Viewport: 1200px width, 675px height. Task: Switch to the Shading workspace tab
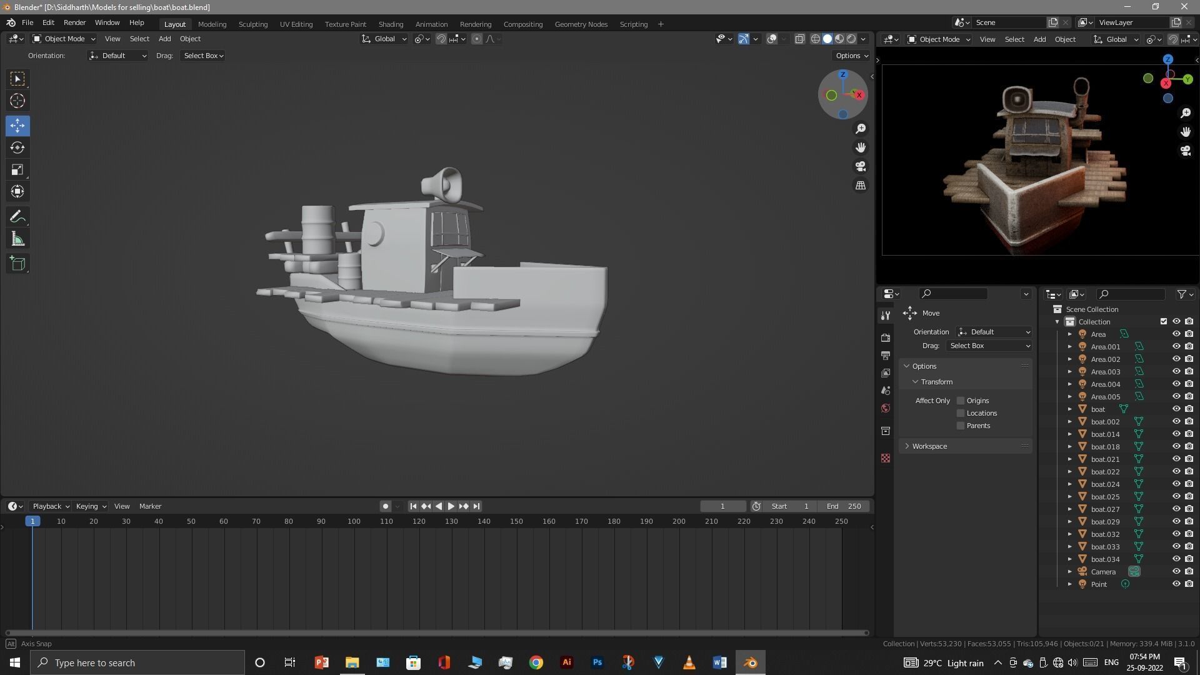tap(391, 24)
